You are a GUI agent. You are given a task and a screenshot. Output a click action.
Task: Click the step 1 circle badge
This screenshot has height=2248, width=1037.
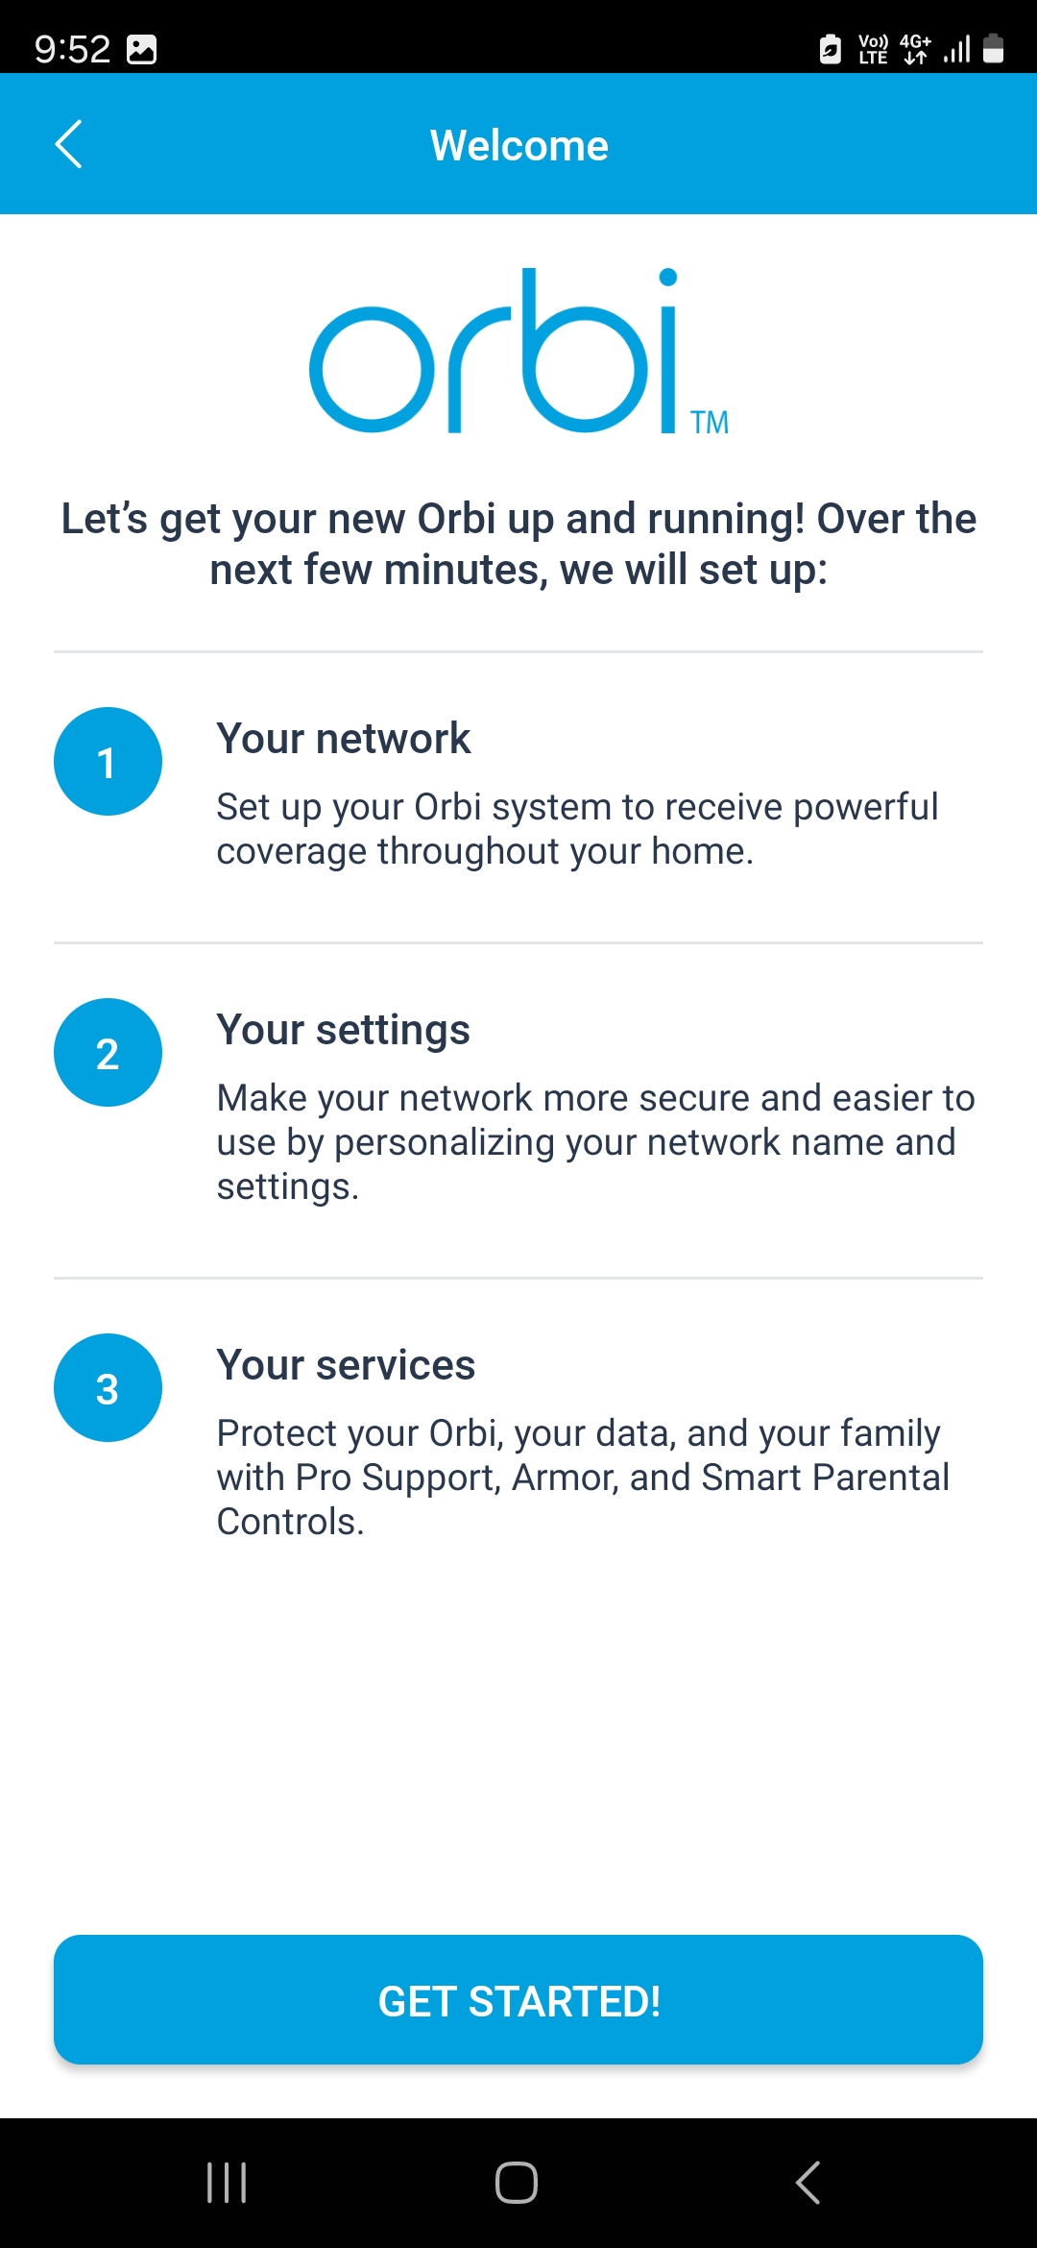point(108,762)
